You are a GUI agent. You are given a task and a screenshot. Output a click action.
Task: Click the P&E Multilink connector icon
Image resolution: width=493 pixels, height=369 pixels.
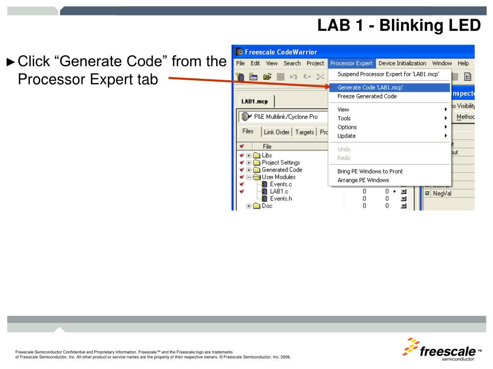246,117
